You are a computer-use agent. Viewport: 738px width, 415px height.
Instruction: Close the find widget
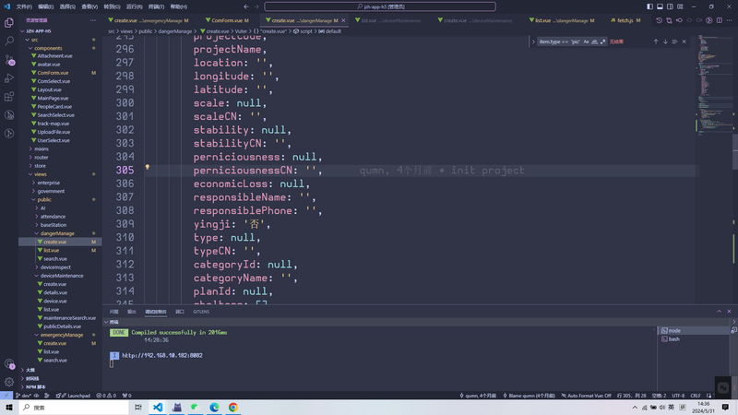(x=684, y=41)
